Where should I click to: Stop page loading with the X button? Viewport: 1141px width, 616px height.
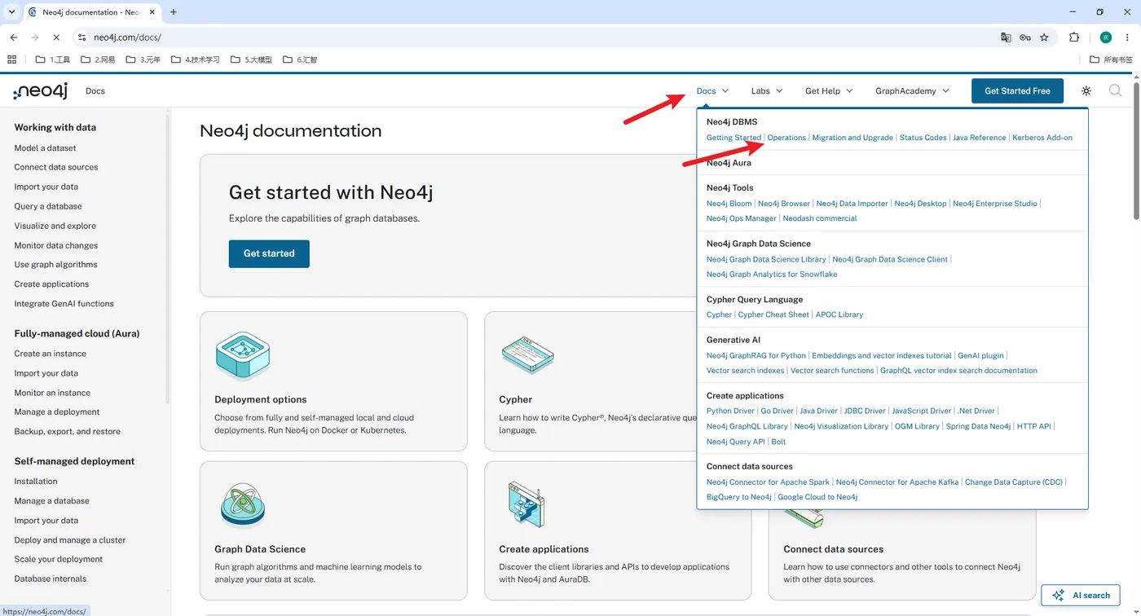click(x=55, y=37)
